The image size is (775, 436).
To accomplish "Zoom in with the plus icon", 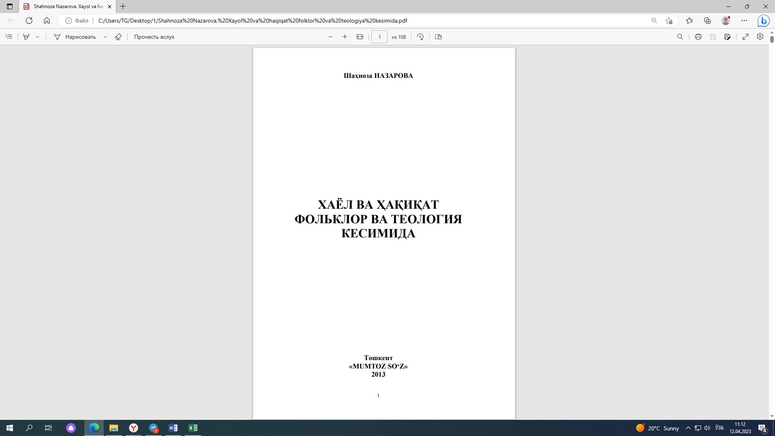I will 345,37.
